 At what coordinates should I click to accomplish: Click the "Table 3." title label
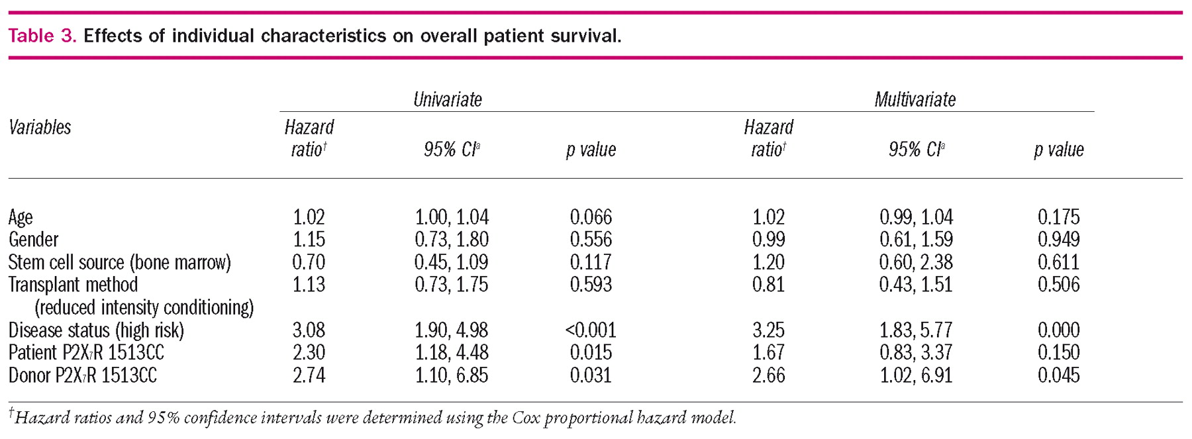pyautogui.click(x=42, y=36)
